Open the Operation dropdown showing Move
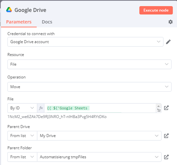The height and width of the screenshot is (165, 177). 89,87
